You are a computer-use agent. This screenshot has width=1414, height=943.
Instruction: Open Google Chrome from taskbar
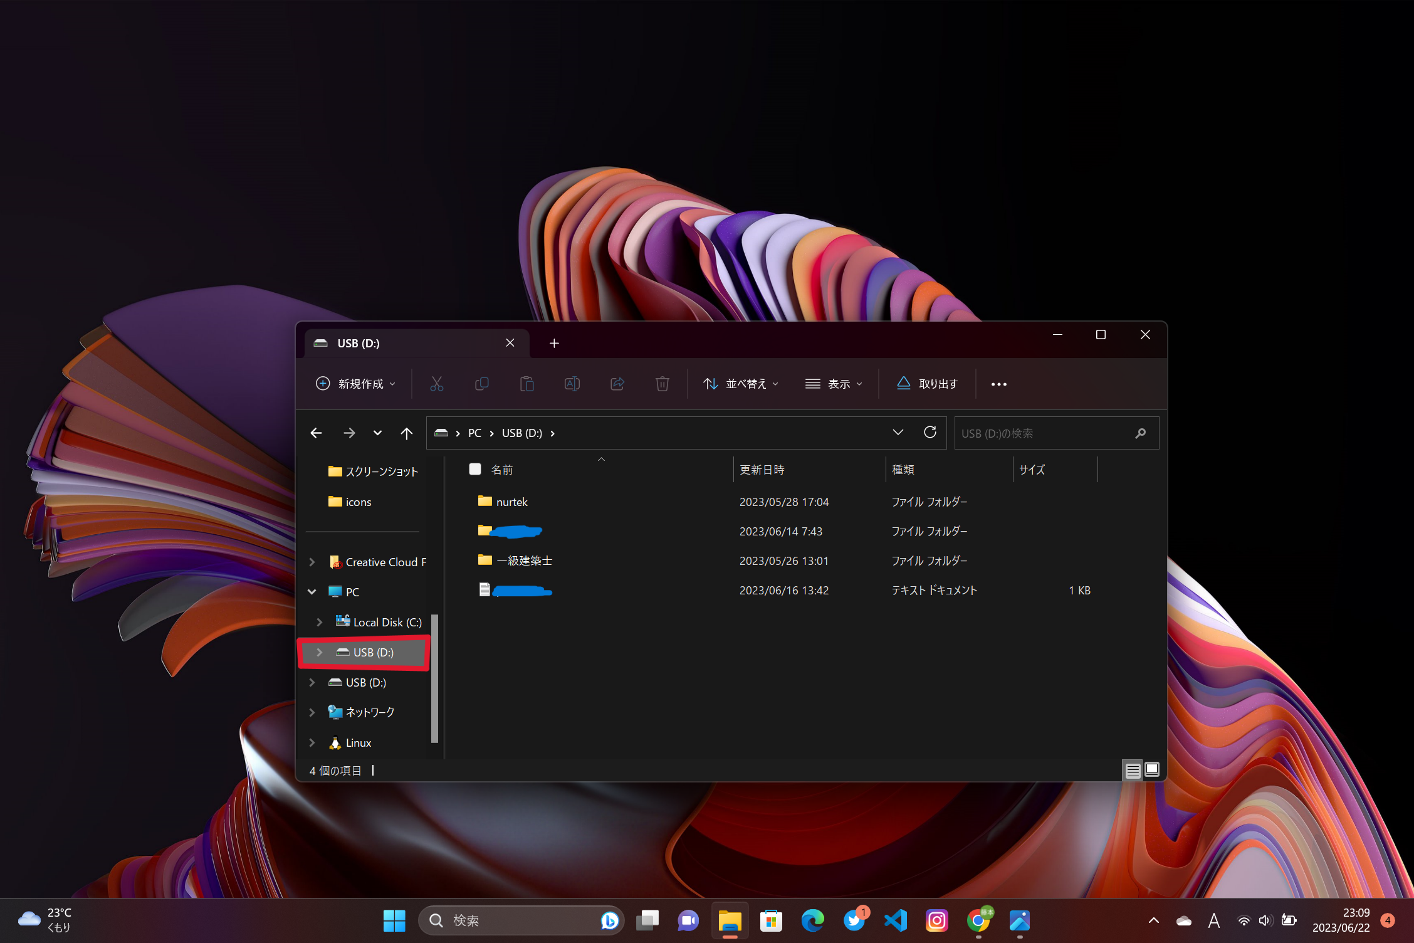[978, 920]
